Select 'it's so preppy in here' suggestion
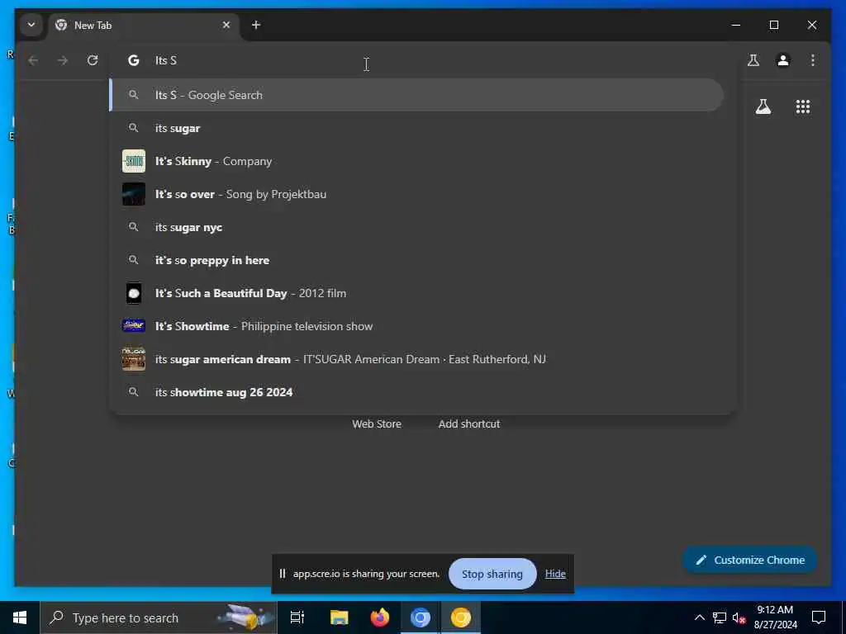846x634 pixels. (416, 260)
